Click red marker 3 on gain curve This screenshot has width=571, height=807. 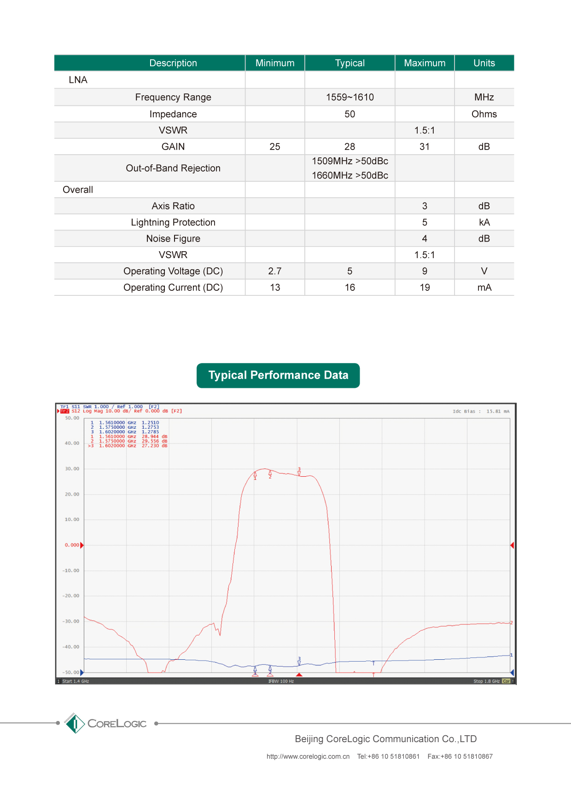(299, 473)
